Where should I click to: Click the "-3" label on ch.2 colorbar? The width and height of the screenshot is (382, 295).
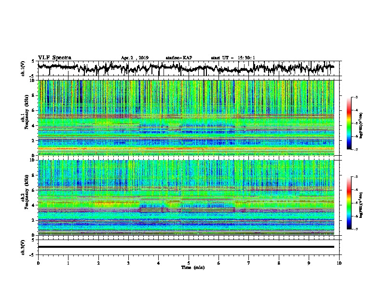click(356, 177)
